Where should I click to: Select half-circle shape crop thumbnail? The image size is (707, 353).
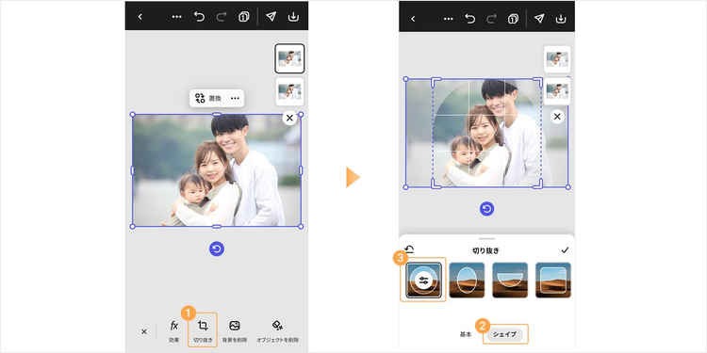(x=510, y=281)
